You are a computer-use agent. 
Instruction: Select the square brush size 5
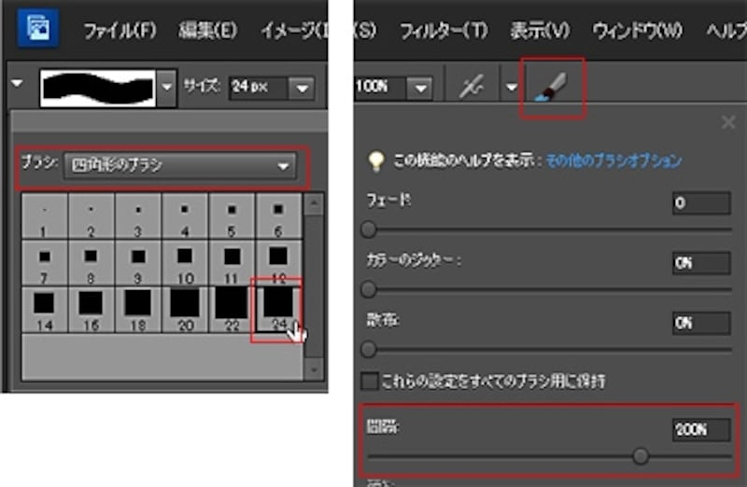tap(231, 216)
